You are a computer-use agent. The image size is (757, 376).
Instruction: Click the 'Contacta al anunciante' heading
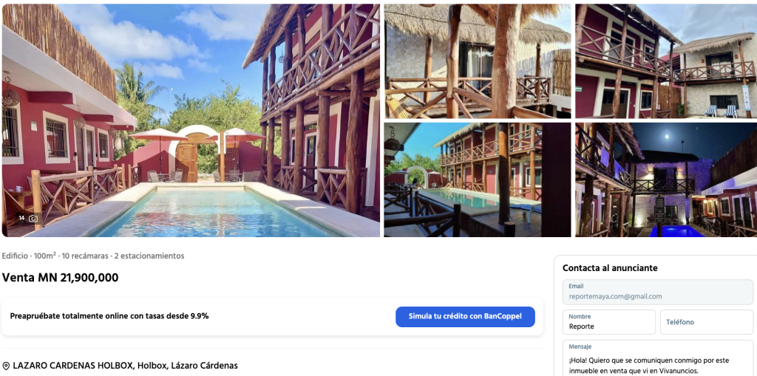point(610,268)
